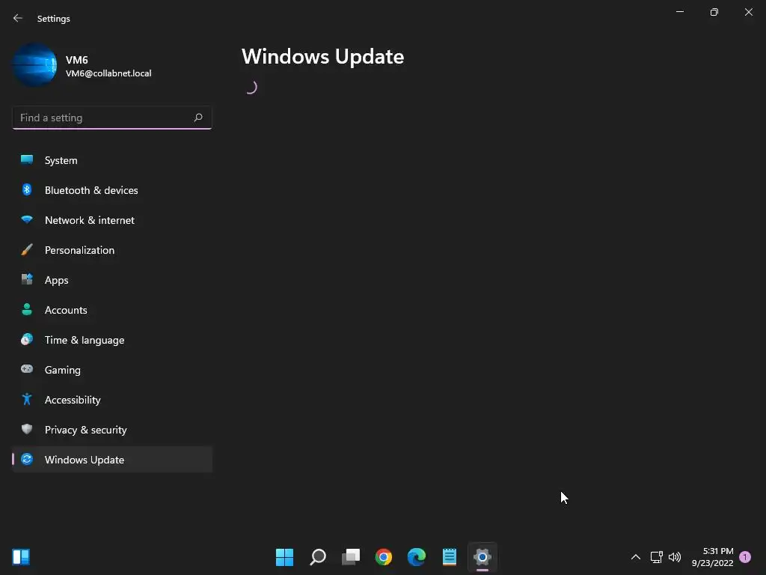Viewport: 766px width, 575px height.
Task: Select the Apps category
Action: pos(112,280)
